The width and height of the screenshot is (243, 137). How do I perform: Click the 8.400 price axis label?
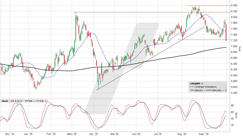tap(234, 5)
